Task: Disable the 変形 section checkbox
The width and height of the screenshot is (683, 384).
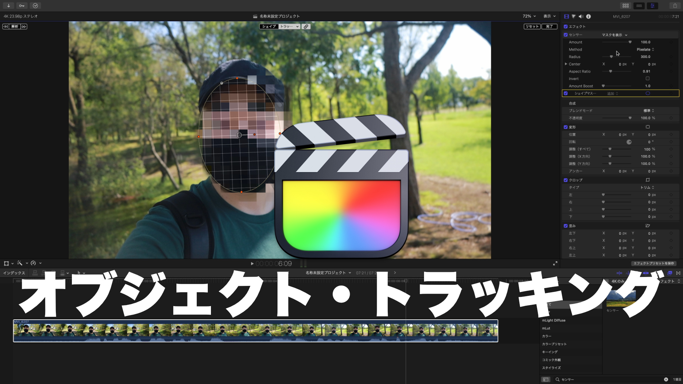Action: click(x=566, y=127)
